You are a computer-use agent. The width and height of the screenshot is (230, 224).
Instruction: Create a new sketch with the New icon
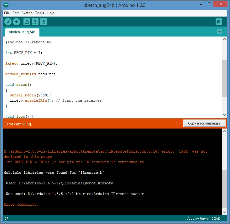point(27,22)
